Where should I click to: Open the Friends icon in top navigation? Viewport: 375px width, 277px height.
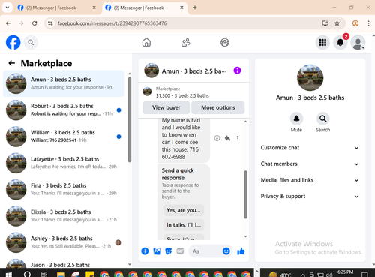point(186,42)
